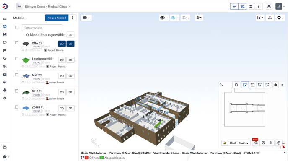Screen dimensions: 288x161
Task: Open the archive box icon in sidebar
Action: point(5,74)
